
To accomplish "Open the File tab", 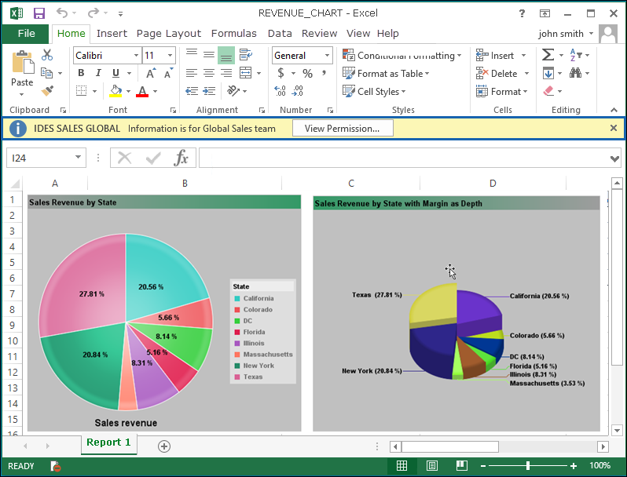I will tap(26, 34).
